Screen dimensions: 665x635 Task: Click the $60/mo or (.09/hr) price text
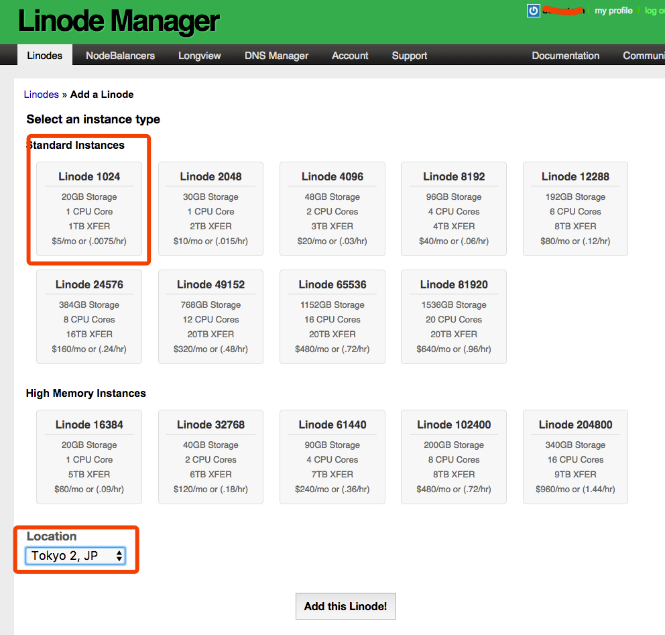click(x=89, y=489)
